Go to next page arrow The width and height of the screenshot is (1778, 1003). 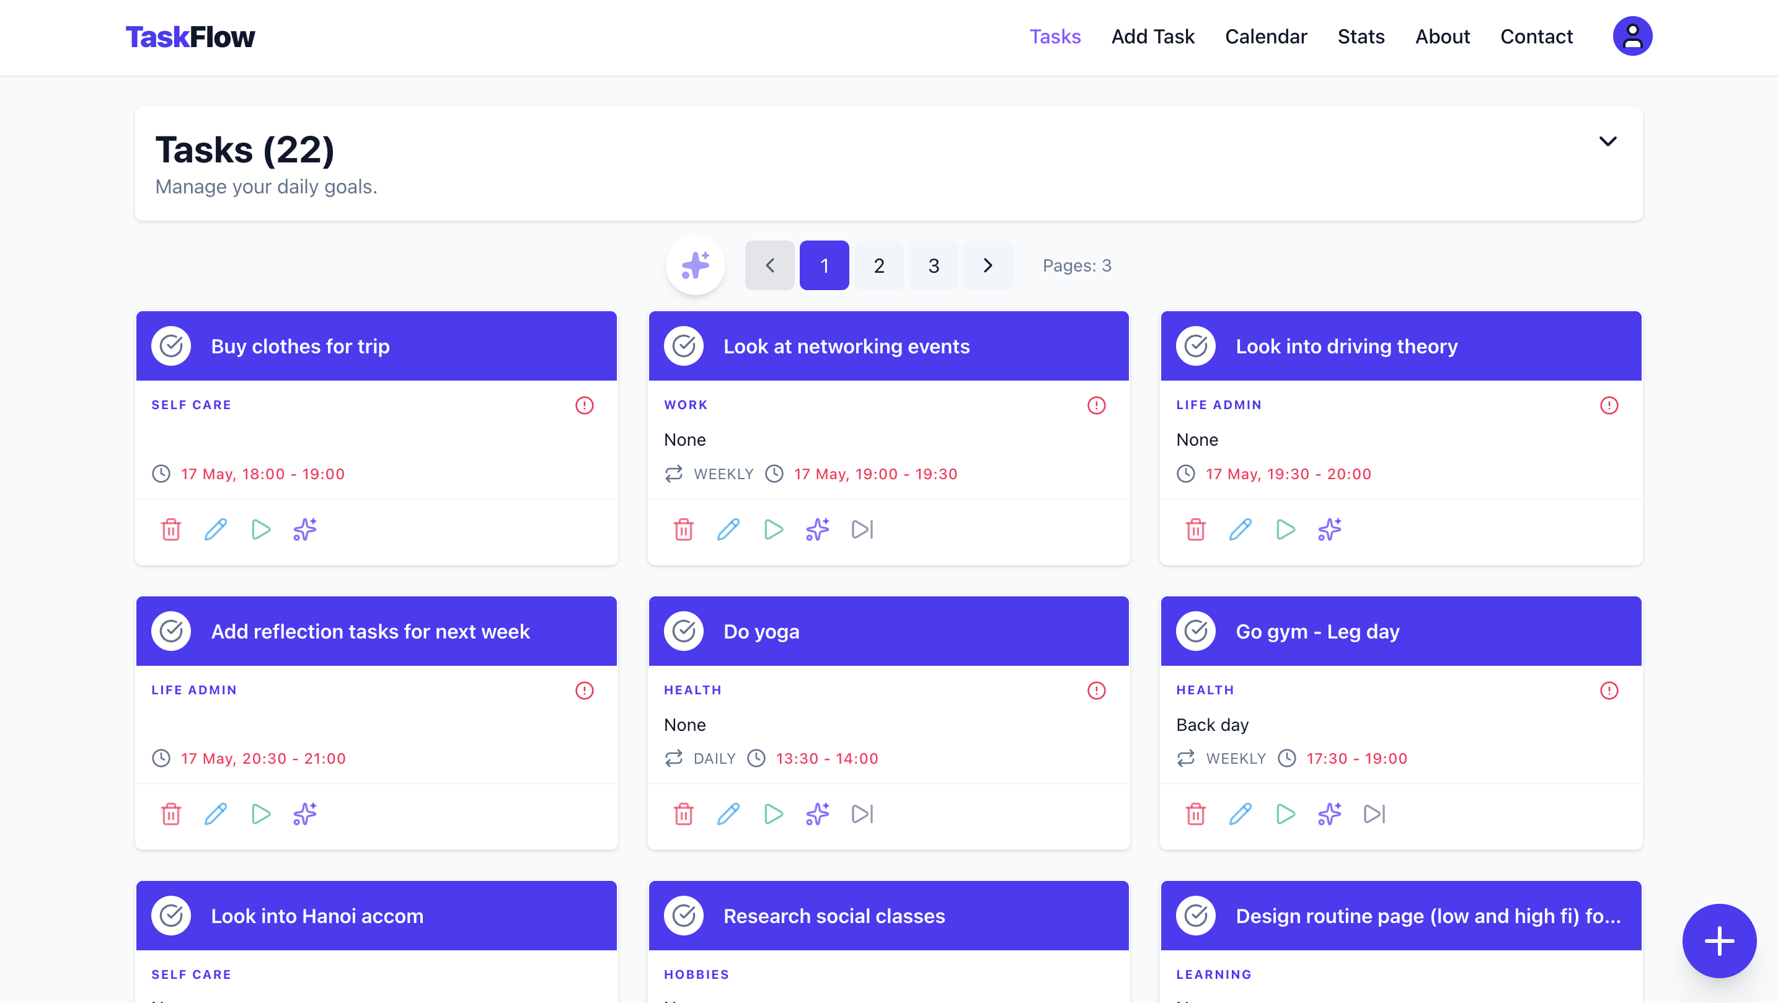click(x=988, y=265)
